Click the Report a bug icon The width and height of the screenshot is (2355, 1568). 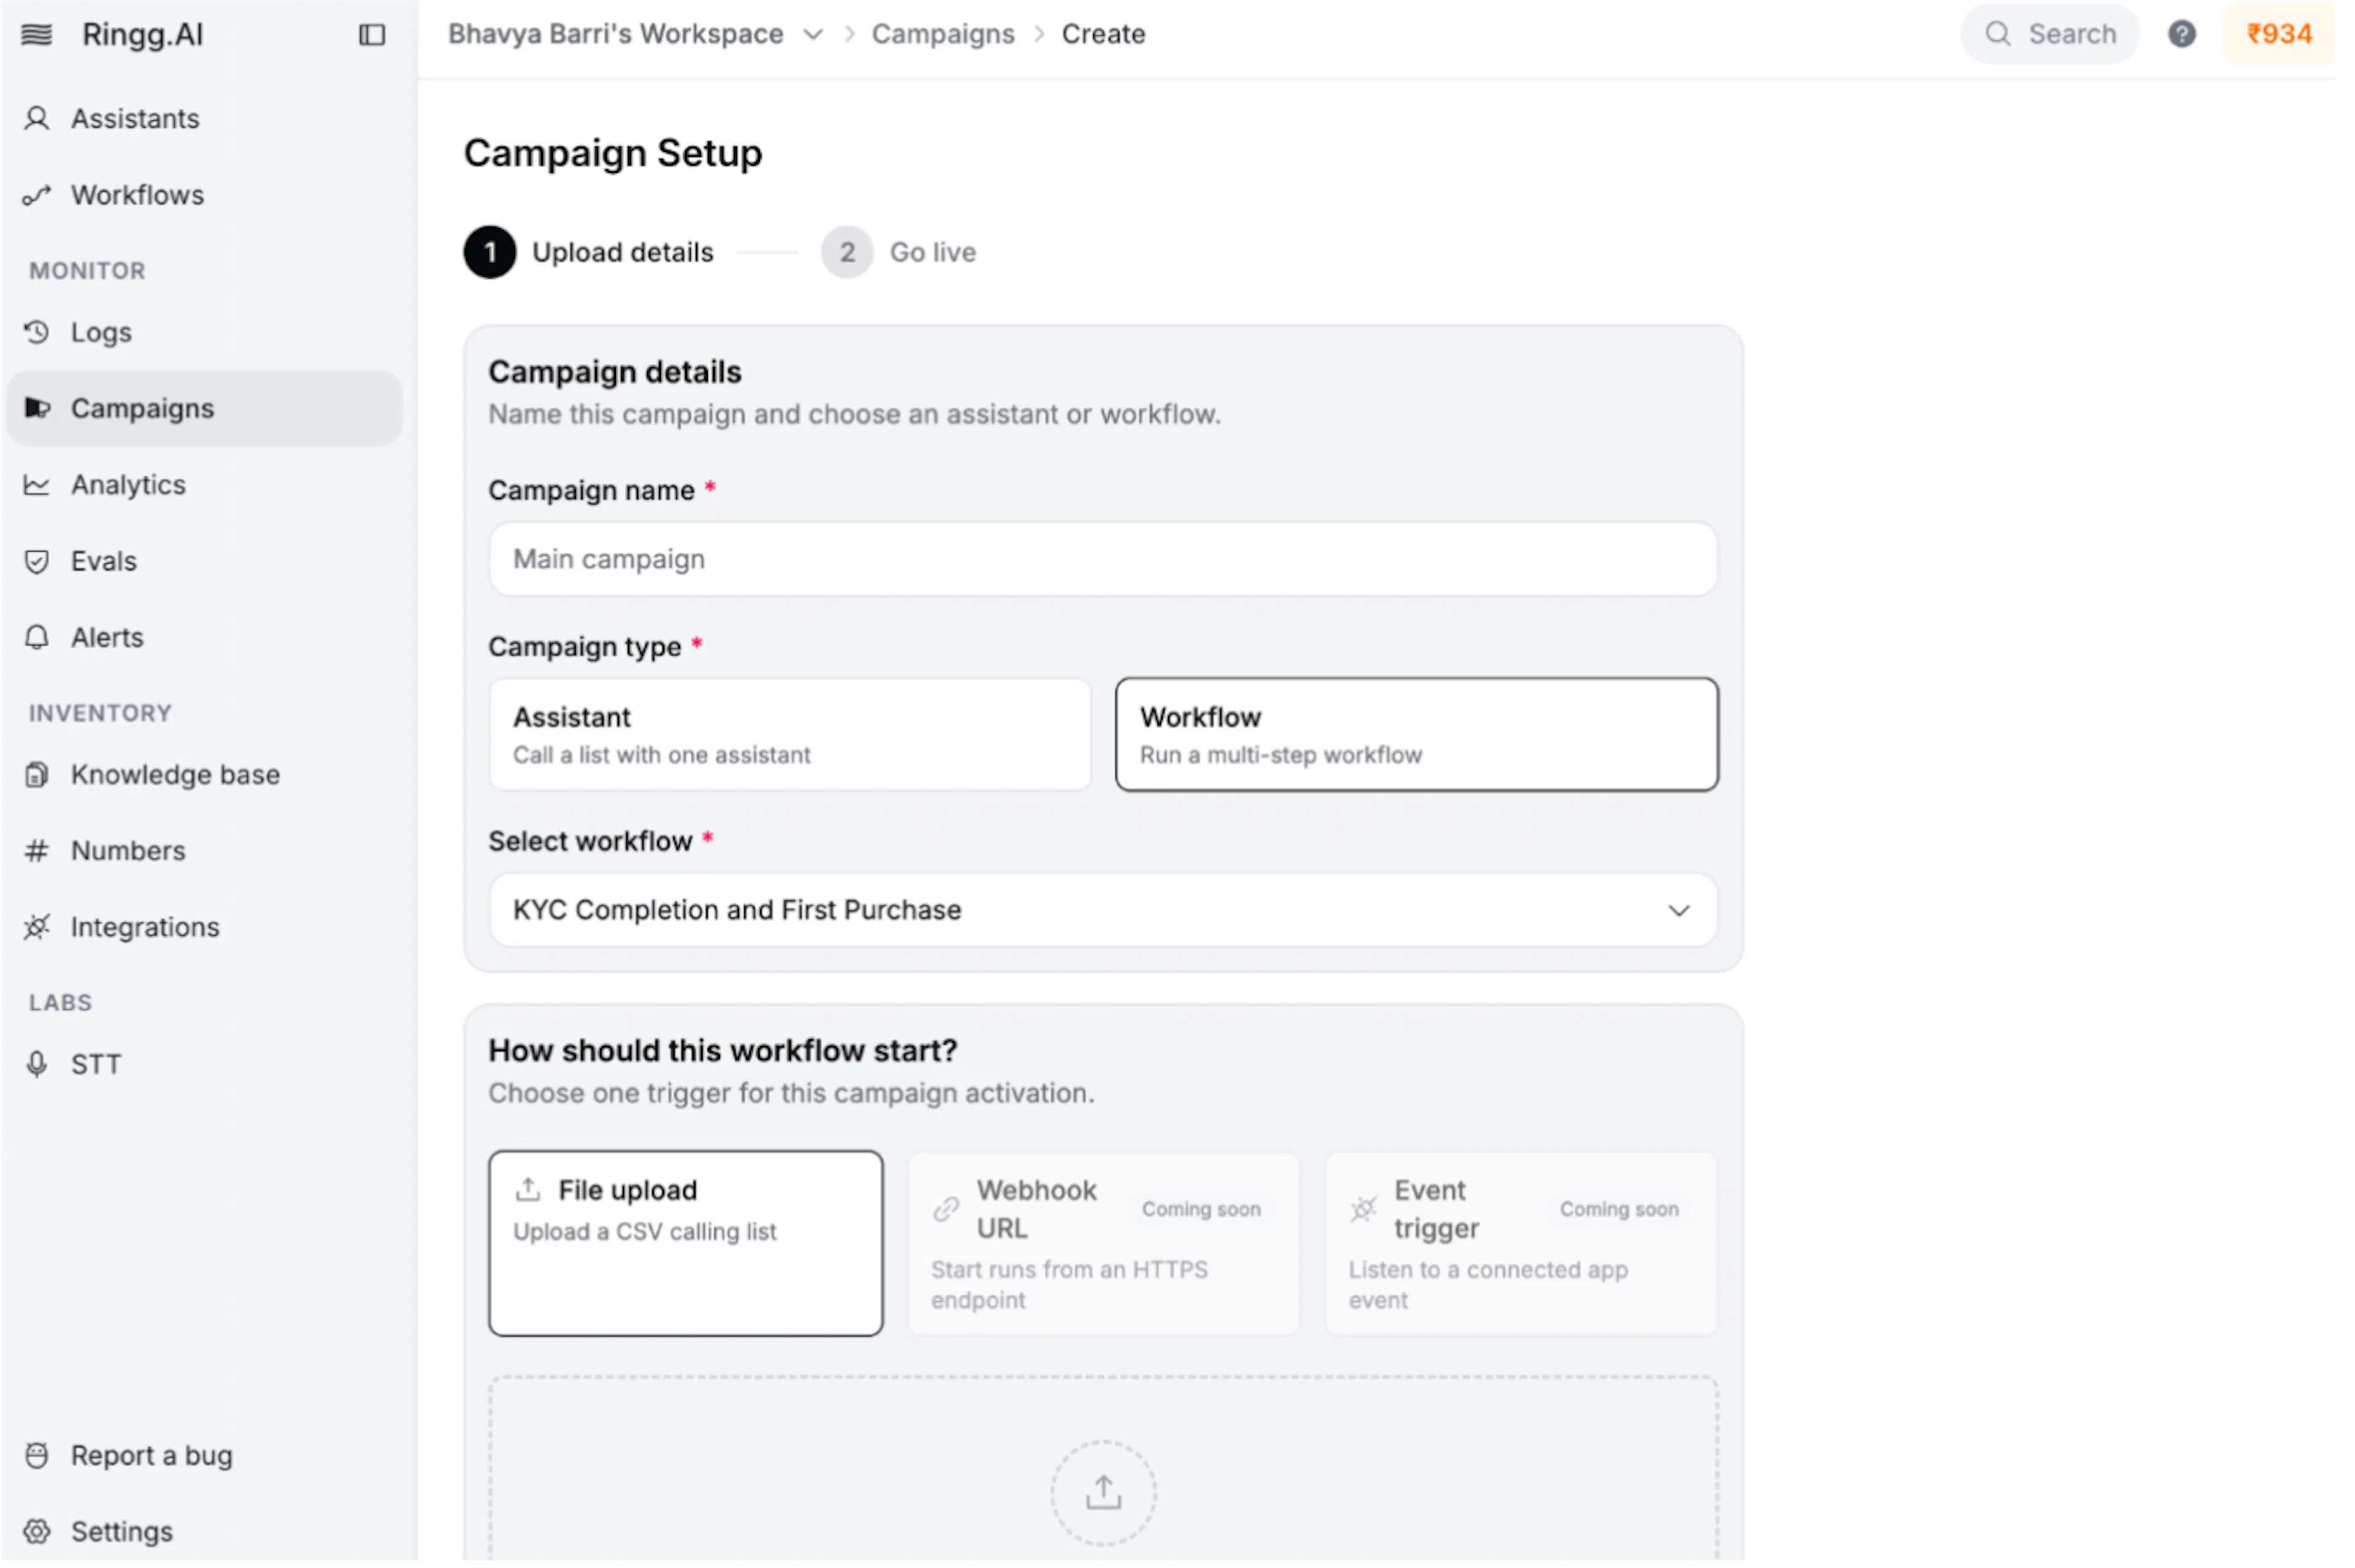tap(37, 1456)
